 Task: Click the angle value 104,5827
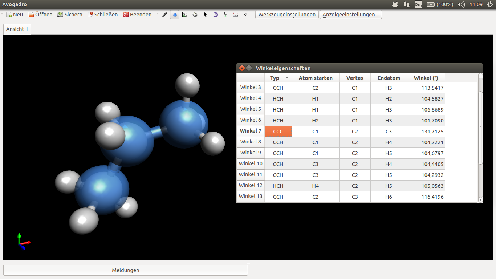426,99
